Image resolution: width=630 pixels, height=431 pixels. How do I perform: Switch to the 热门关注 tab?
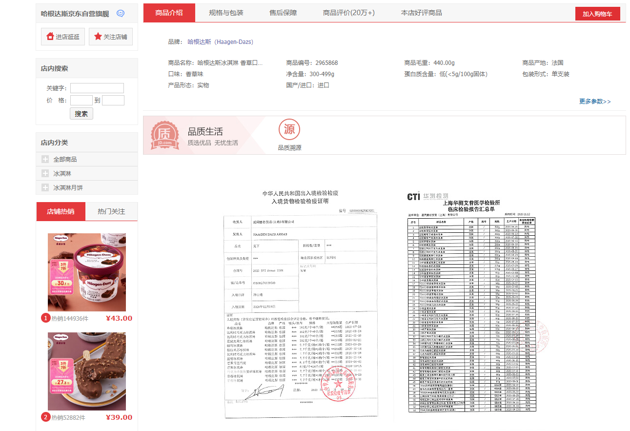pyautogui.click(x=111, y=211)
